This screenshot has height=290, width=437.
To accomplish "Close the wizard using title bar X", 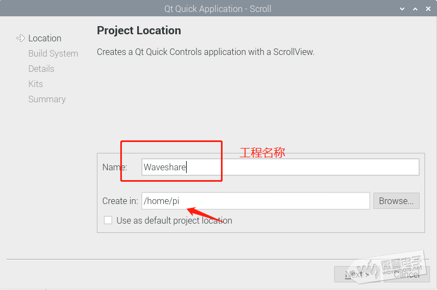I will (x=427, y=9).
